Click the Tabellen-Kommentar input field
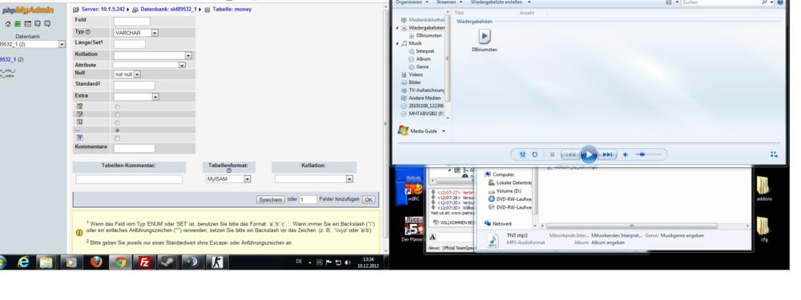This screenshot has height=300, width=801. [129, 179]
